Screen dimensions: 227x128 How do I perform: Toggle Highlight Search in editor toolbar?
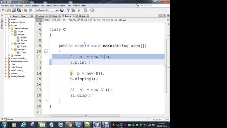click(x=82, y=20)
